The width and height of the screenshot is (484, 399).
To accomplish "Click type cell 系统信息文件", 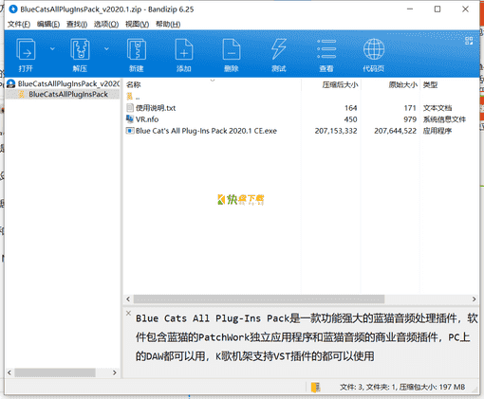I will tap(444, 119).
